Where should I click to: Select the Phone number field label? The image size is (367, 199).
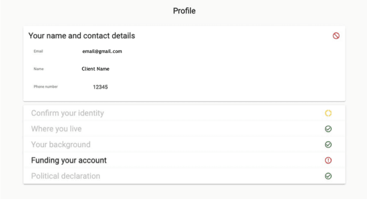coord(46,86)
